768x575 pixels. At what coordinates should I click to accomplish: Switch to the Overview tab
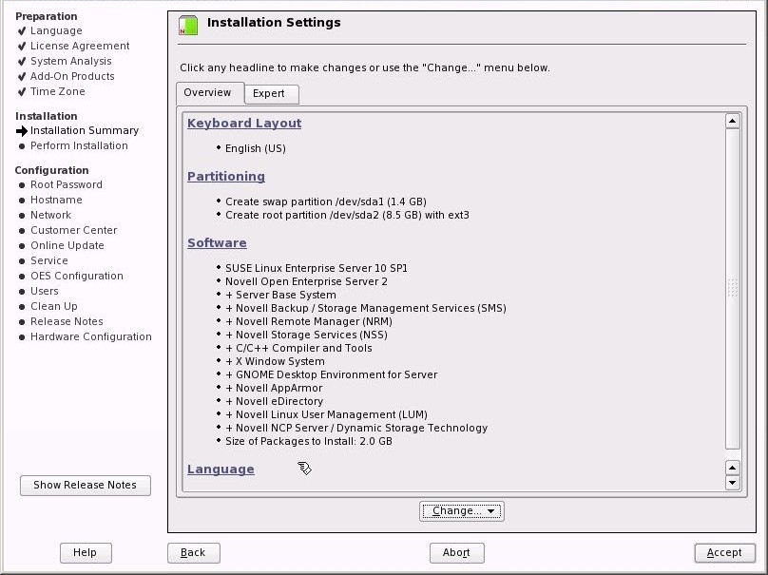[x=210, y=92]
